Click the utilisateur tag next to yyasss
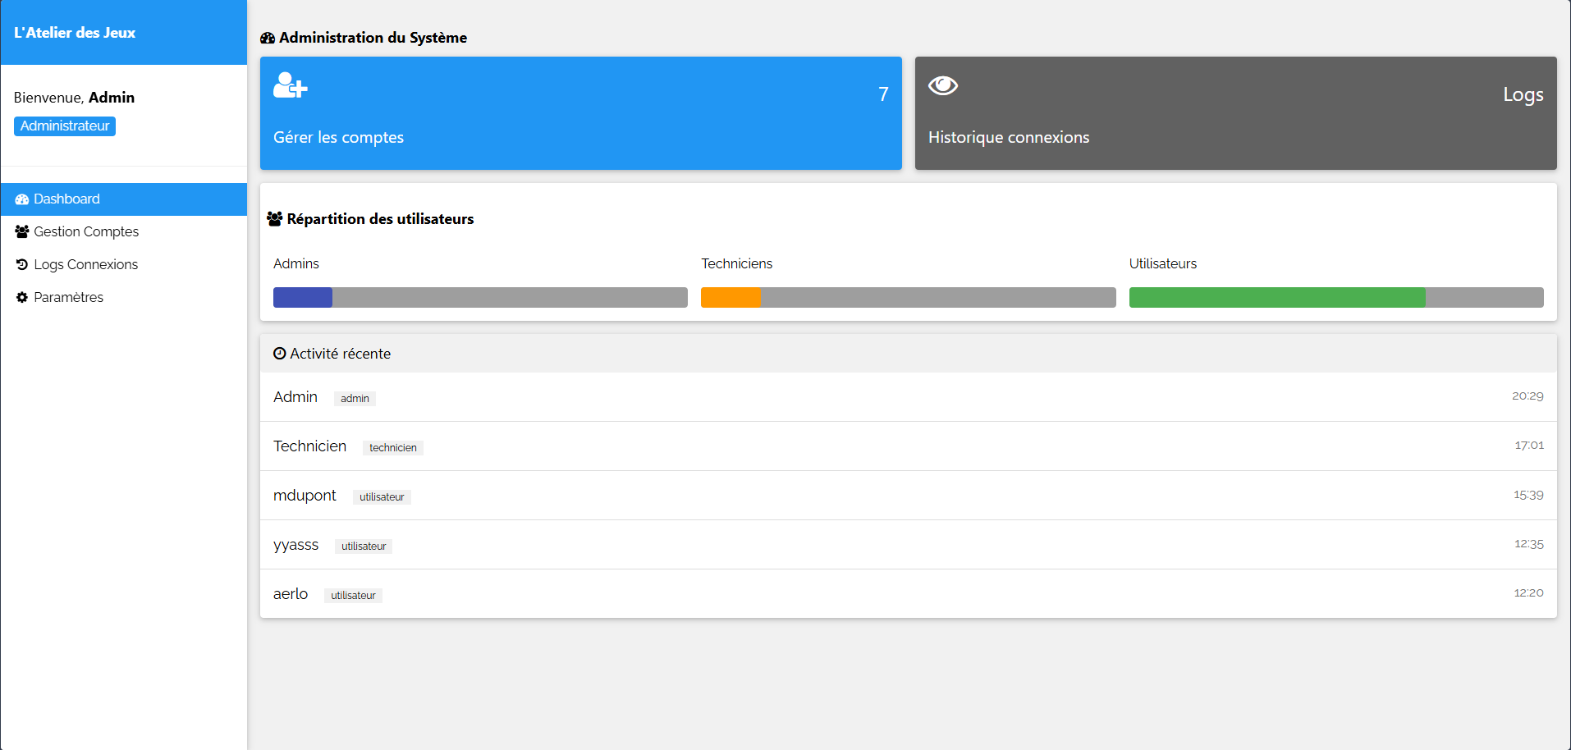The width and height of the screenshot is (1571, 750). (364, 546)
